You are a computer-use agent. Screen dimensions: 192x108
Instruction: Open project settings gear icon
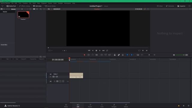188,106
